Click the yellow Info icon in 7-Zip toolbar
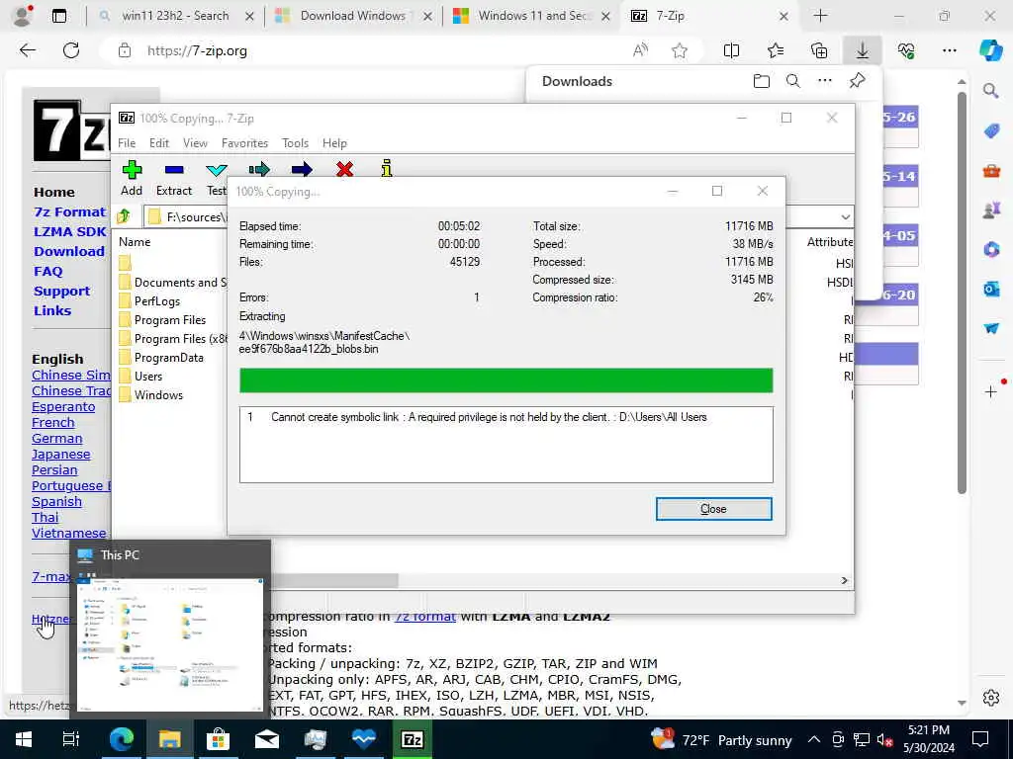Viewport: 1013px width, 759px height. [x=387, y=168]
